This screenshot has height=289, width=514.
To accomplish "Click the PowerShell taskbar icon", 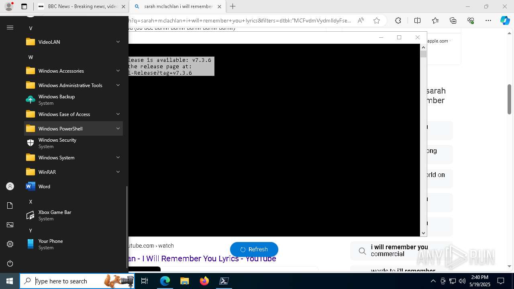I will [224, 281].
